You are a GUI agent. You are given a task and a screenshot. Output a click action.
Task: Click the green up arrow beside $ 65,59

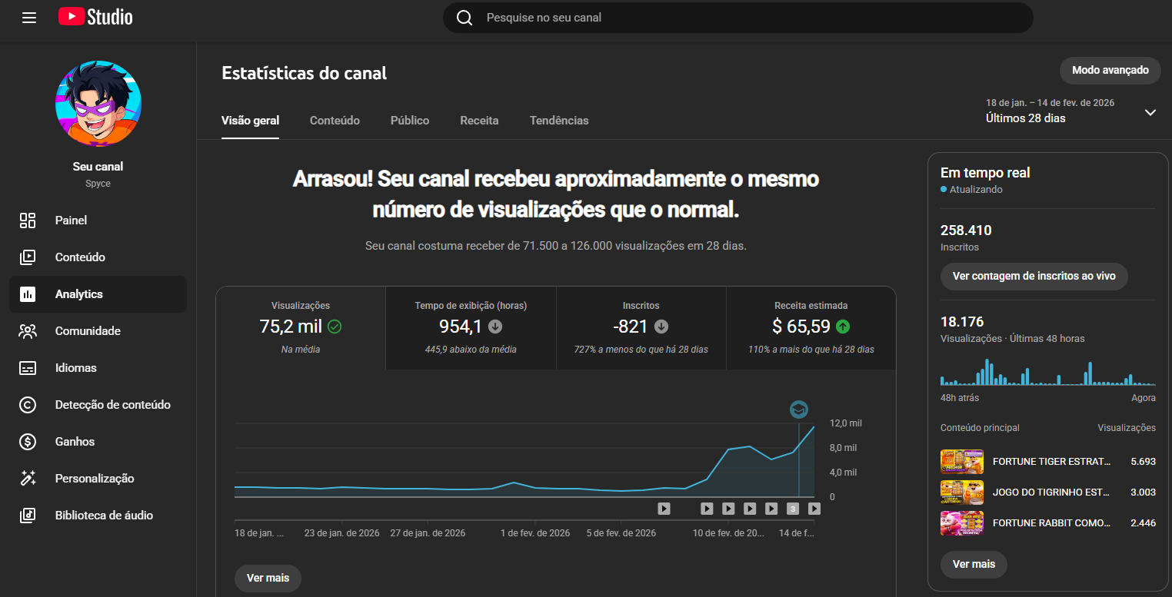tap(843, 327)
